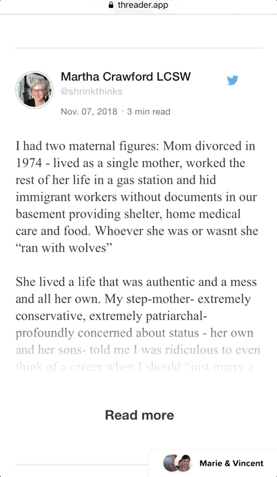Screen dimensions: 277x477
Task: Expand the thread with Read more
Action: 140,415
